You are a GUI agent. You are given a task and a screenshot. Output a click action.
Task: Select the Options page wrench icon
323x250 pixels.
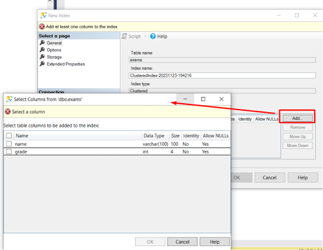42,50
